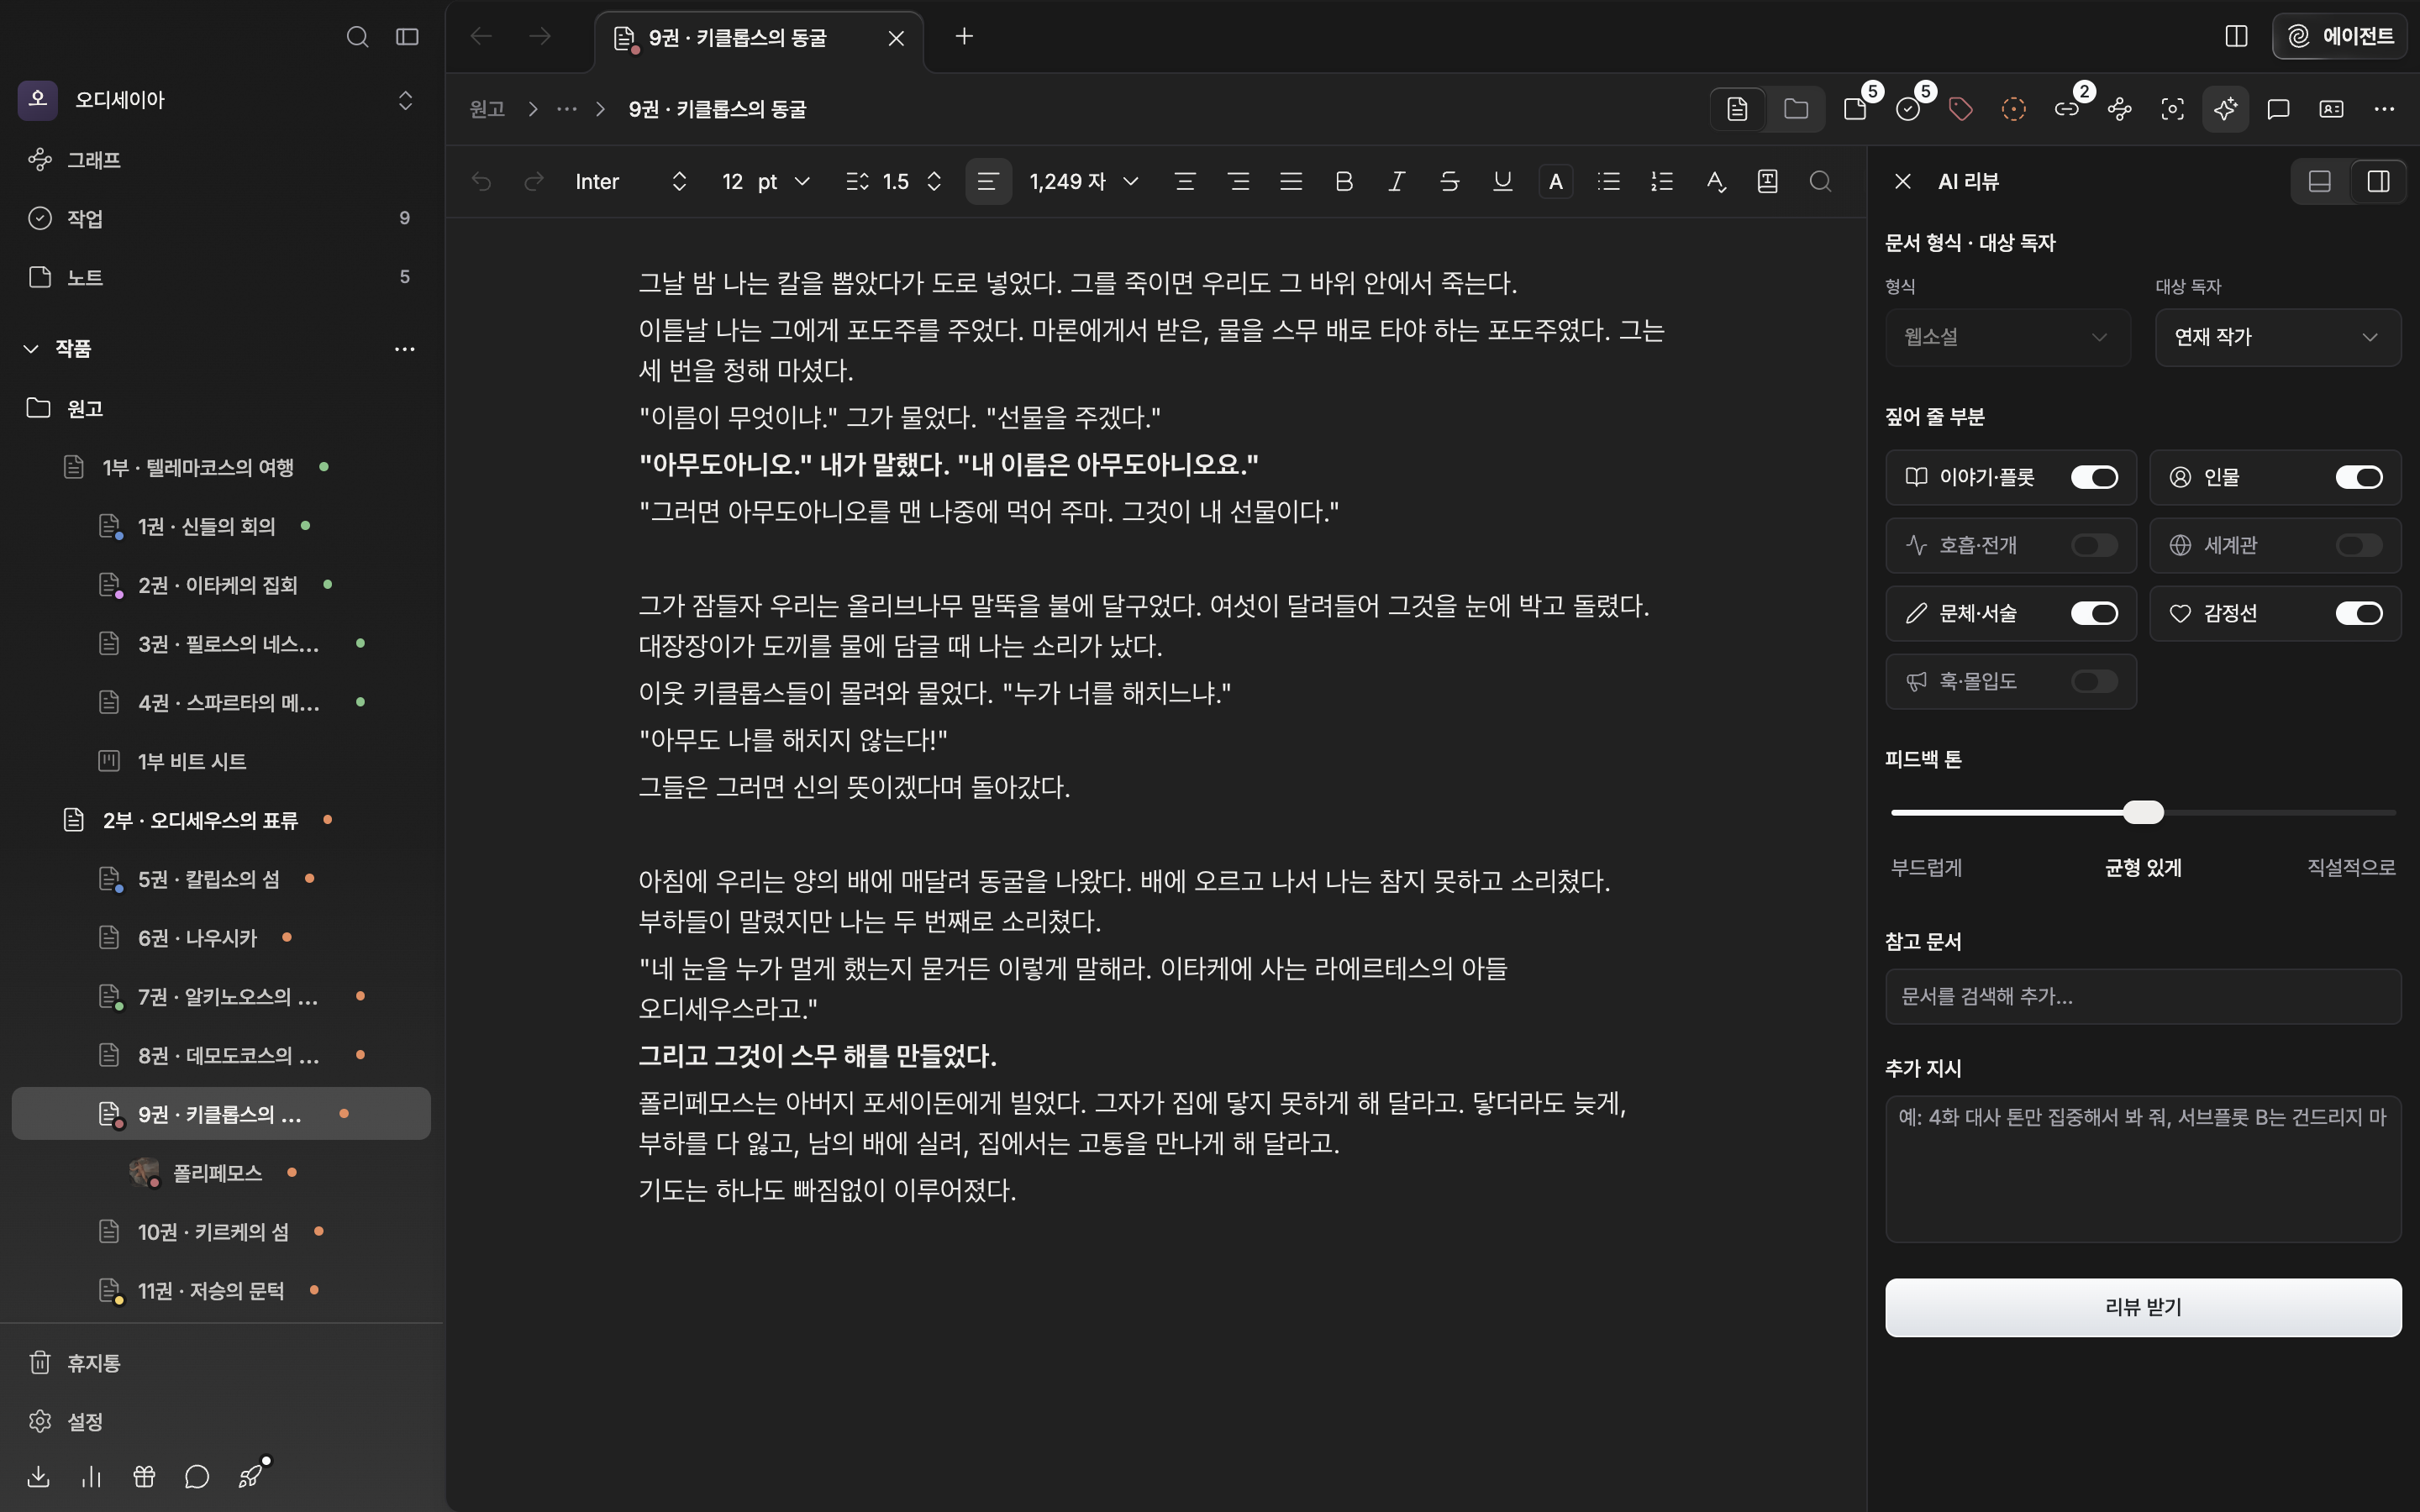Toggle the 감정선 switch
Image resolution: width=2420 pixels, height=1512 pixels.
click(x=2359, y=613)
